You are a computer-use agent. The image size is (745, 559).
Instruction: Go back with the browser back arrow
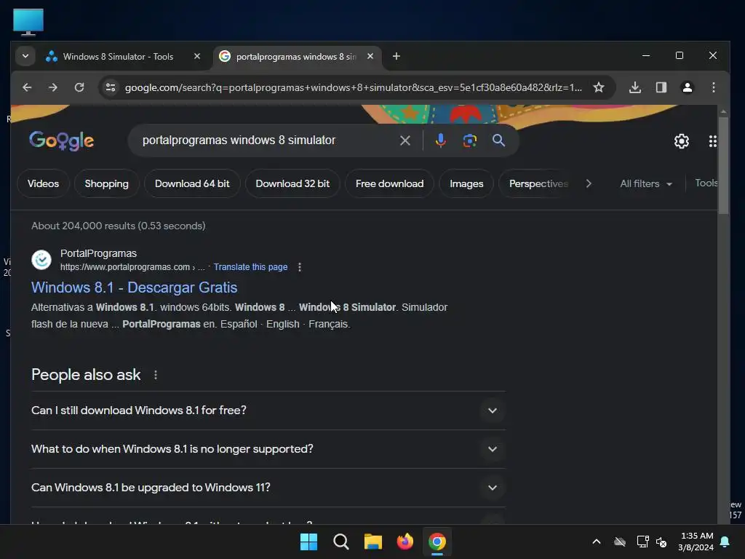tap(27, 87)
